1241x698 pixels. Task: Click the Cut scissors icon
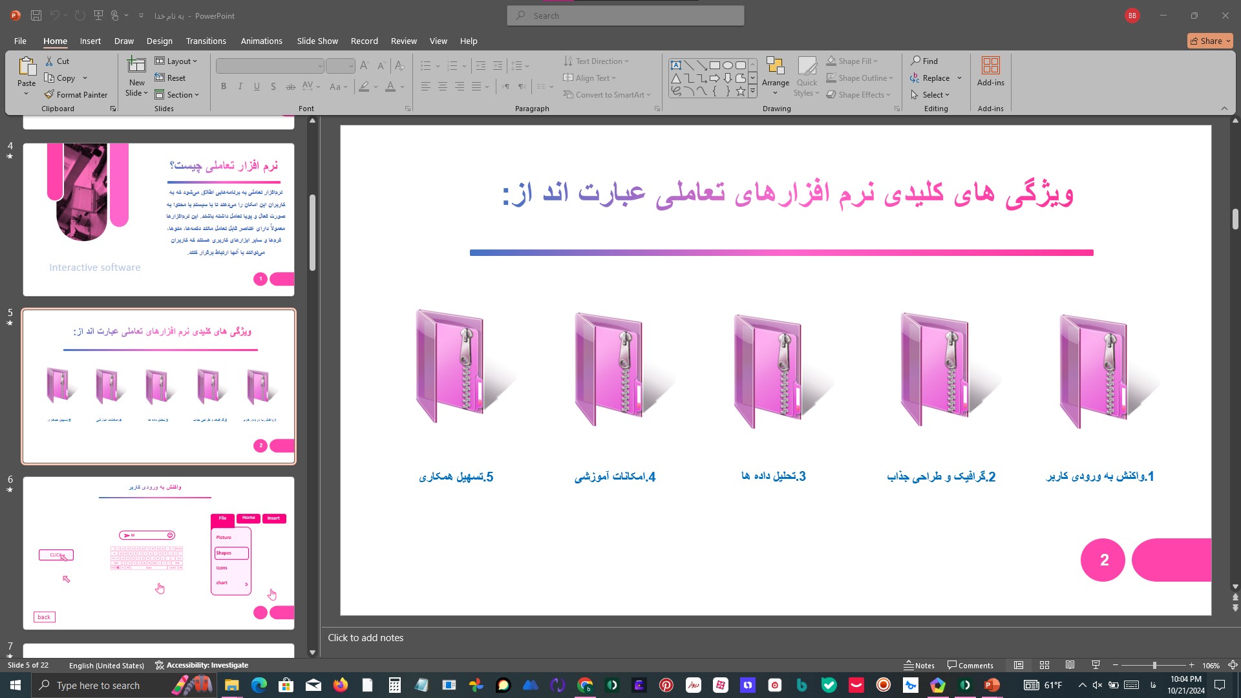(x=49, y=61)
